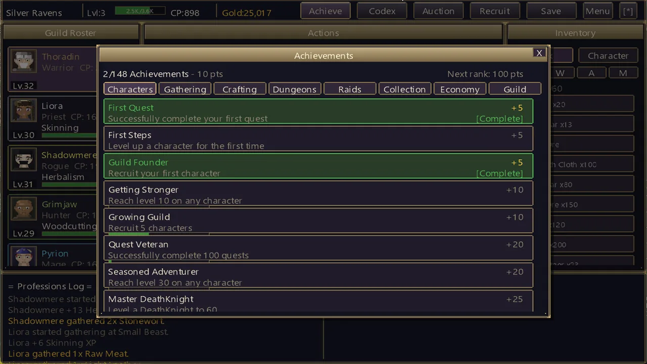The image size is (647, 364).
Task: Switch to the Gathering achievements tab
Action: click(x=185, y=89)
